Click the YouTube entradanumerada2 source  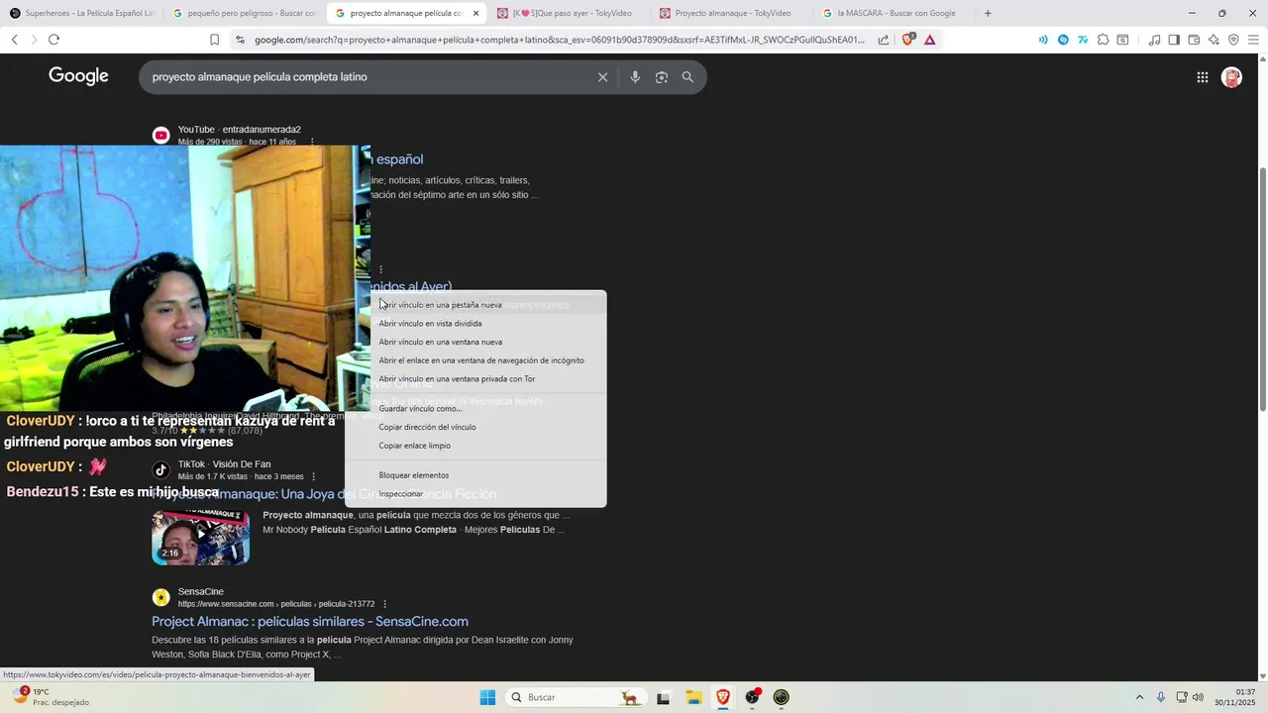239,130
